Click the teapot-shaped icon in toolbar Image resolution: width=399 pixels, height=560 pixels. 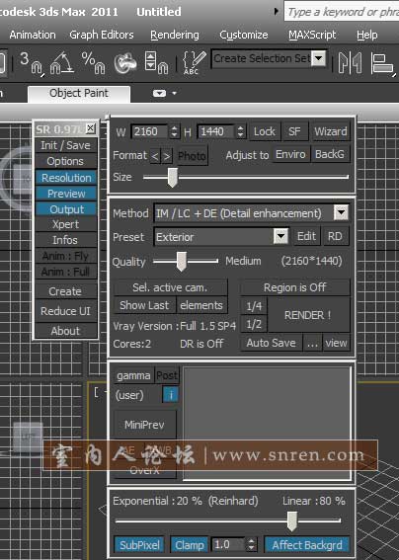pos(125,62)
